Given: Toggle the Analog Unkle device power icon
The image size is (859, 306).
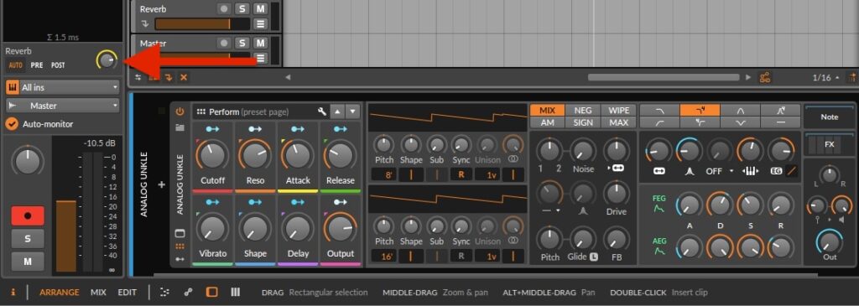Looking at the screenshot, I should point(180,112).
